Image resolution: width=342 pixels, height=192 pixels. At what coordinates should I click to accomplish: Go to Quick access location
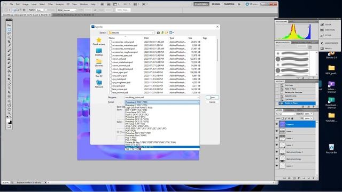(x=99, y=42)
